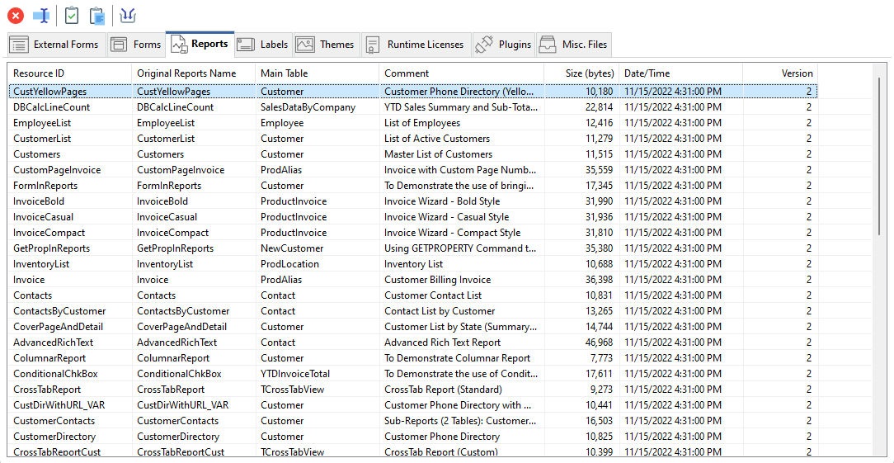Select InvoiceCasual in Resource ID column
Screen dimensions: 894x463
tap(43, 217)
